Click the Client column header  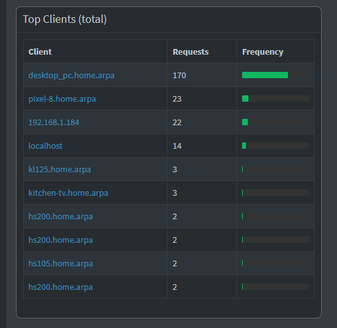point(40,51)
